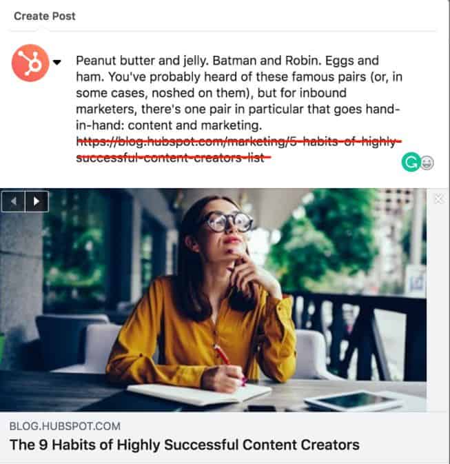Image resolution: width=450 pixels, height=464 pixels.
Task: Open the green Grammarly icon
Action: (410, 163)
